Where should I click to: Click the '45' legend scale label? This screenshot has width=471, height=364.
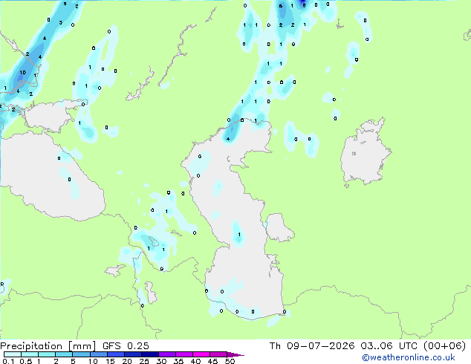coord(212,361)
